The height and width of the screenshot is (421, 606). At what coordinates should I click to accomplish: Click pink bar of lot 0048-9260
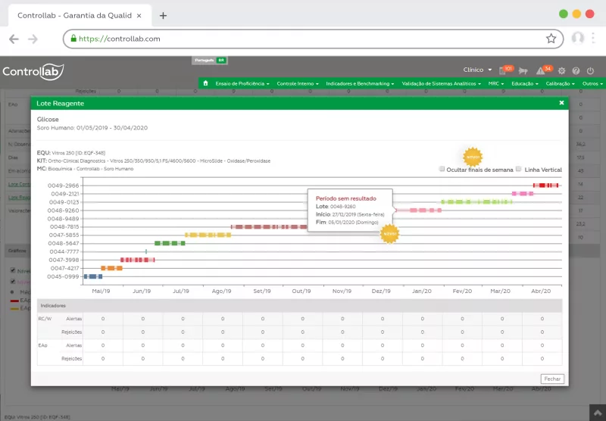pos(420,210)
